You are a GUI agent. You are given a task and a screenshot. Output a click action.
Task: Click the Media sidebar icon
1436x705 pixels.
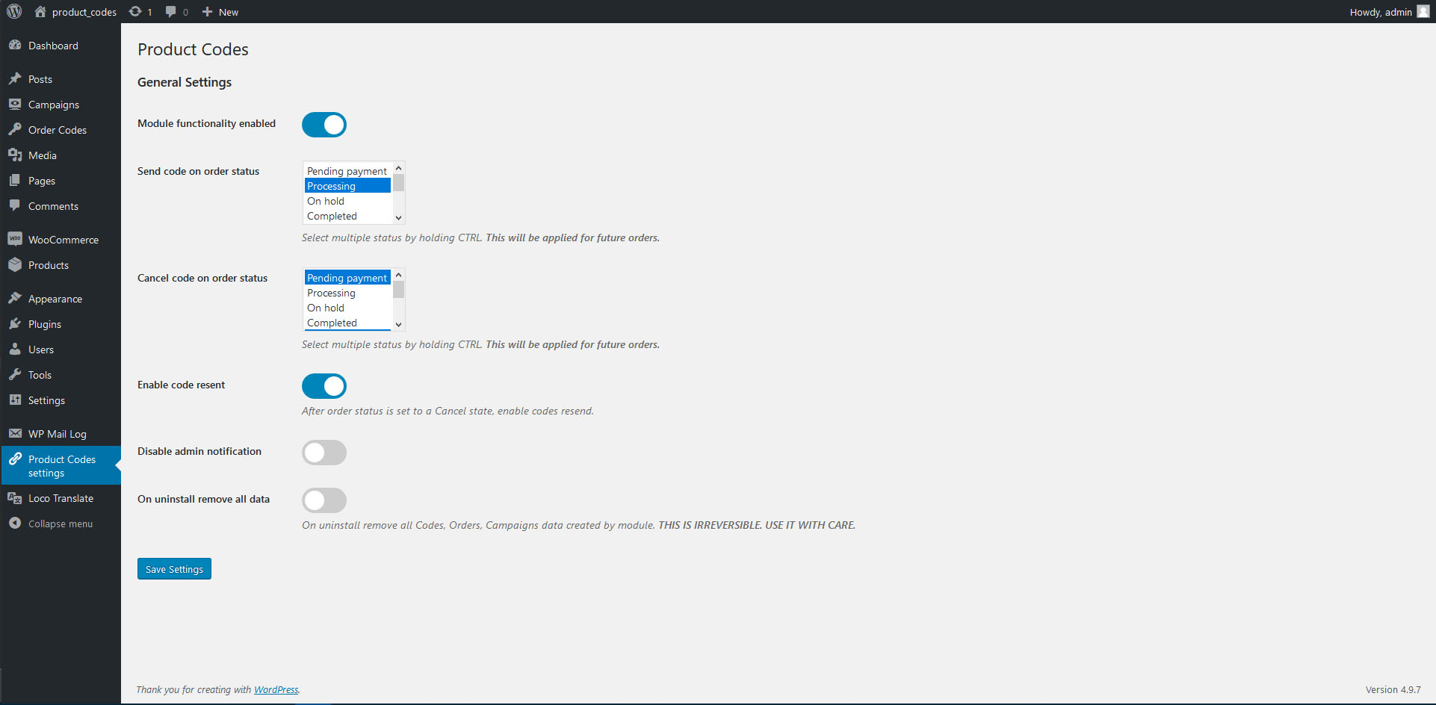coord(15,155)
